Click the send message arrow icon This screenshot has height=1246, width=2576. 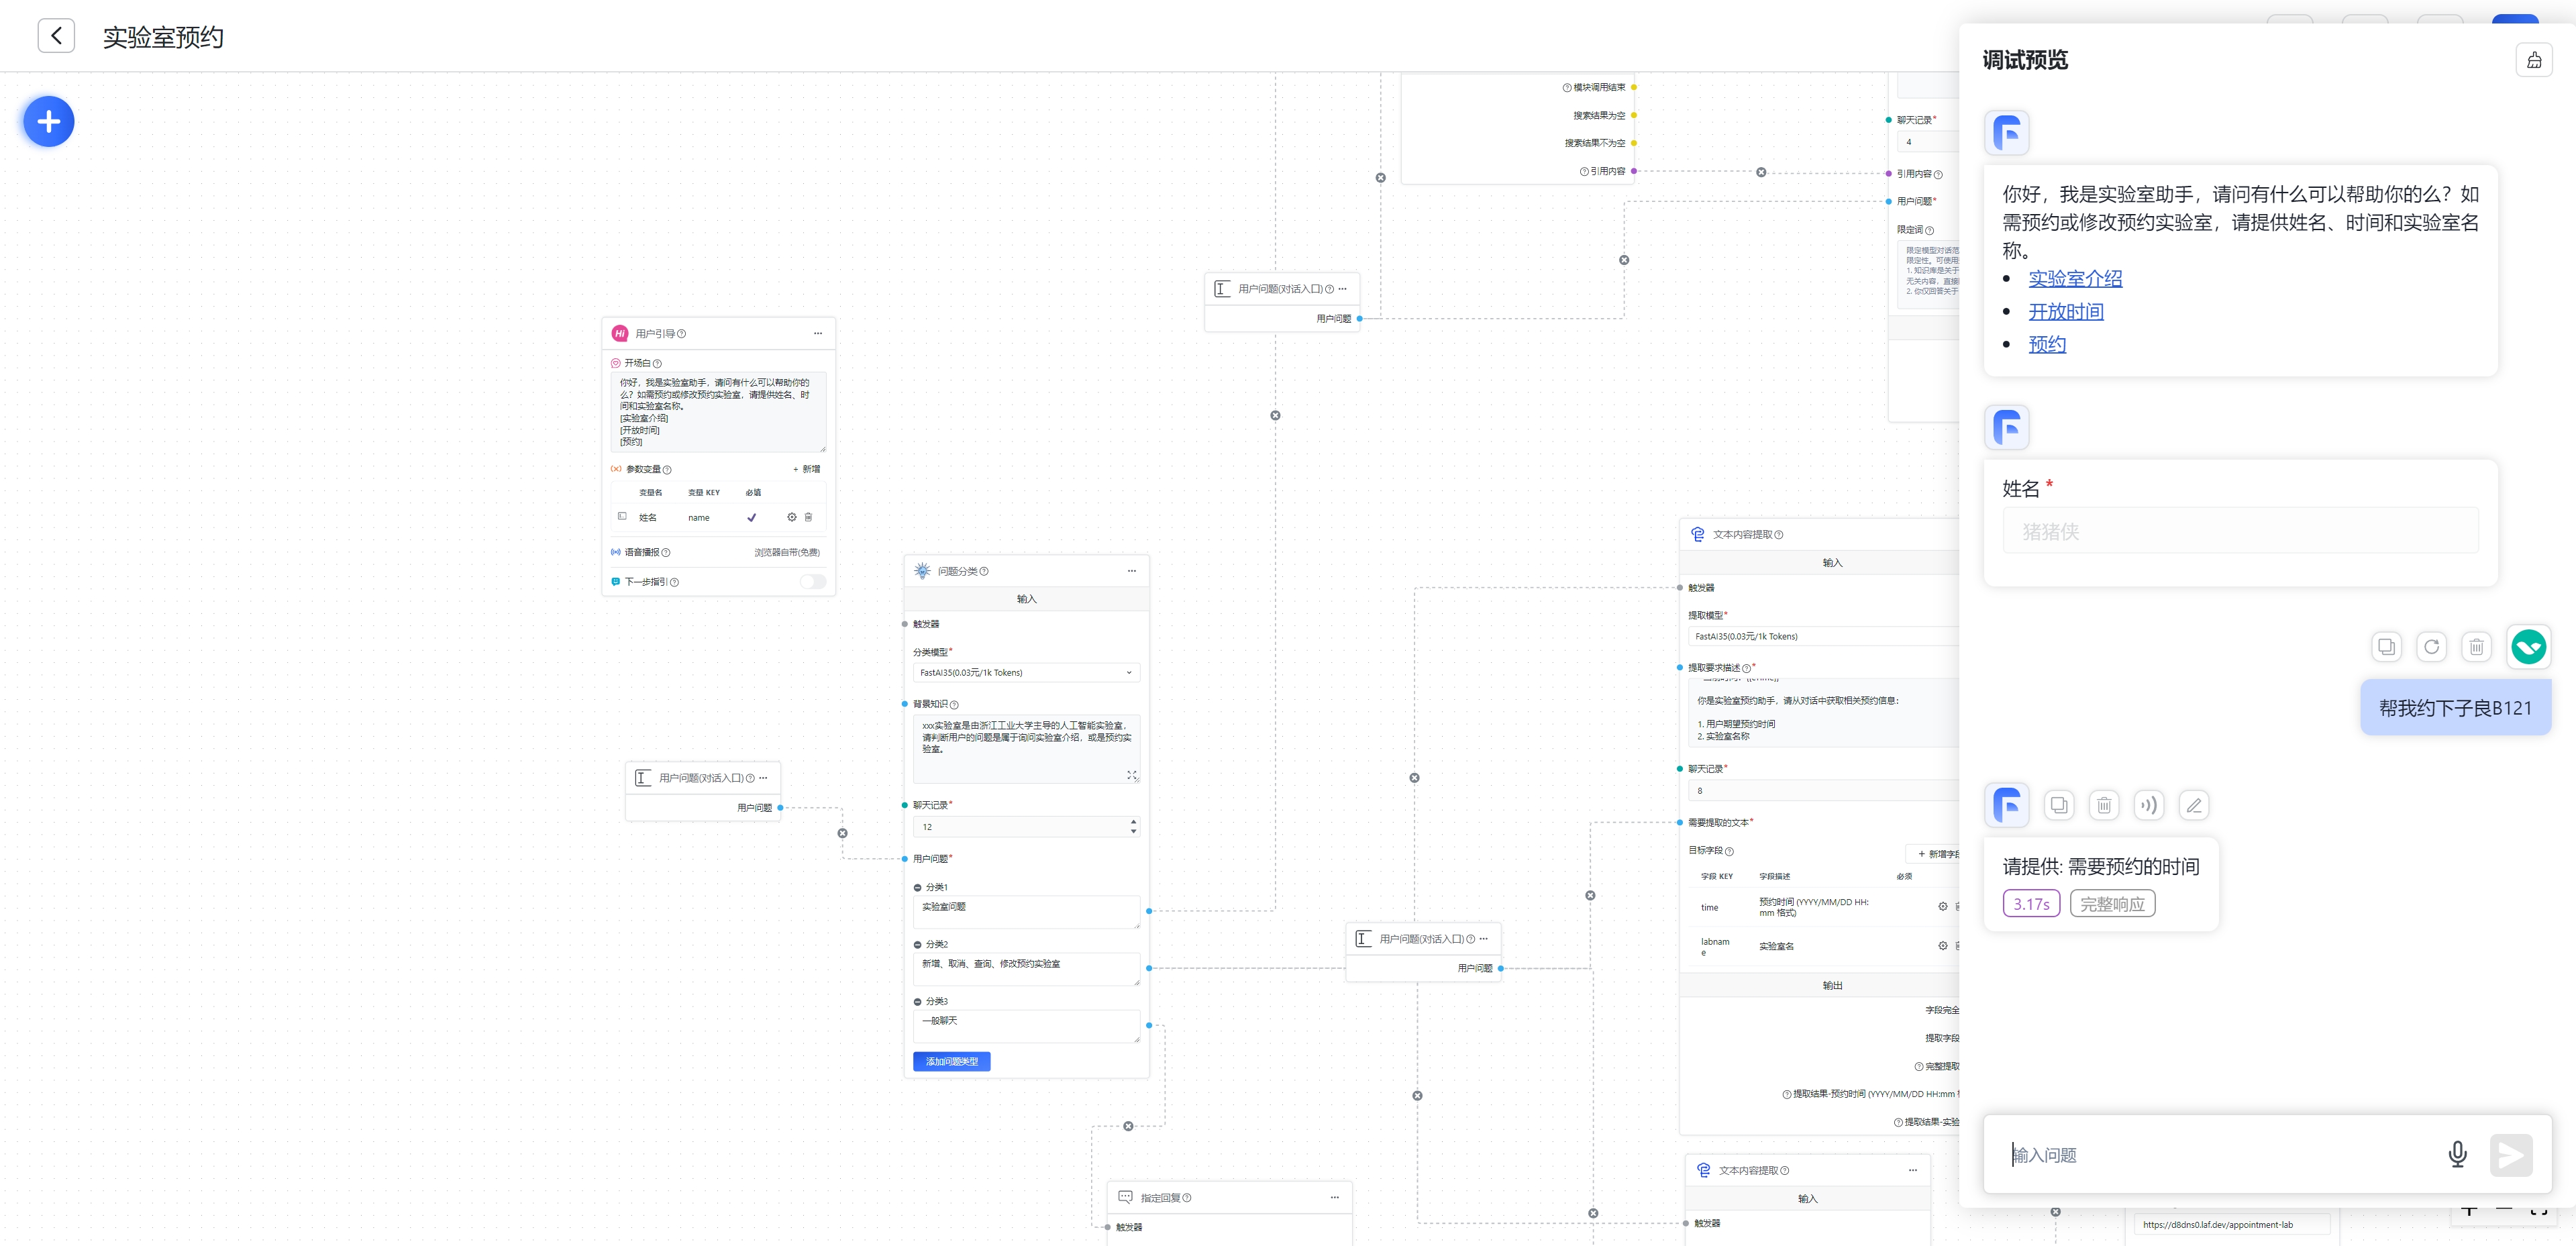pyautogui.click(x=2510, y=1155)
